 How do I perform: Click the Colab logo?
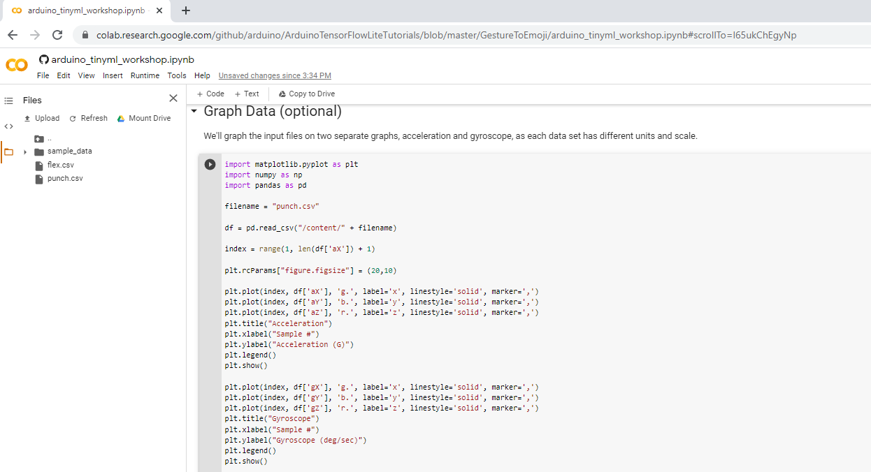point(17,65)
